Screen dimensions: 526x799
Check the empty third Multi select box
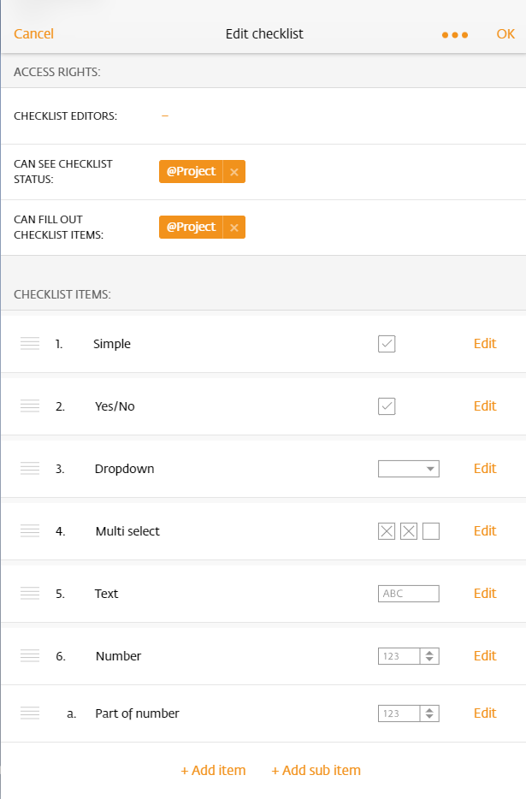coord(431,531)
